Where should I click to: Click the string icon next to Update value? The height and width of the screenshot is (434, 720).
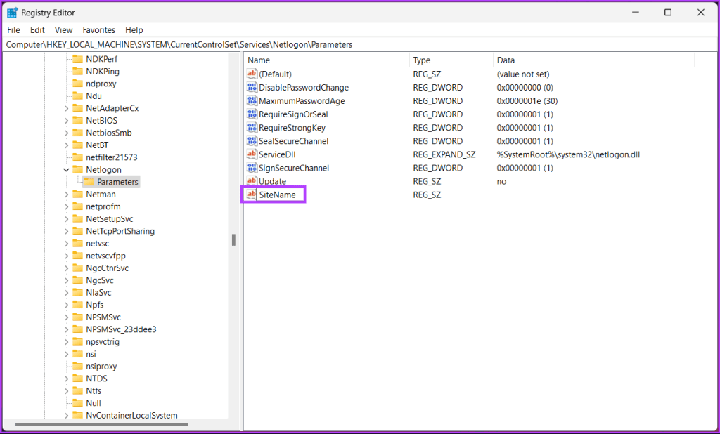point(252,181)
